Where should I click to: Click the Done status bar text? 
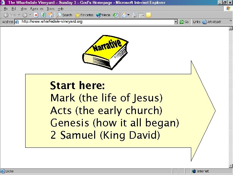tap(9, 171)
